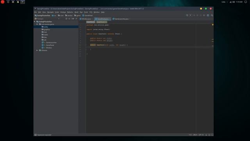This screenshot has height=141, width=250.
Task: Click the first GamePanel structure breadcrumb
Action: click(x=91, y=22)
